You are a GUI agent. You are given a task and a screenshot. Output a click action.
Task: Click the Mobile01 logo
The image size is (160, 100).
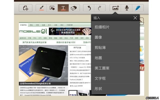33,31
